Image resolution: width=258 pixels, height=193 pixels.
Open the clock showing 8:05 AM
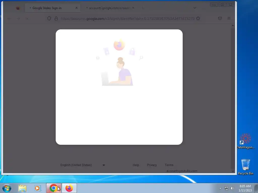pyautogui.click(x=245, y=188)
